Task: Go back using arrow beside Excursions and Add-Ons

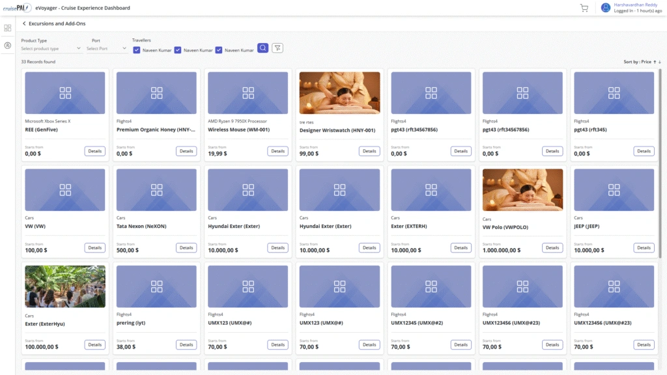Action: [x=24, y=23]
